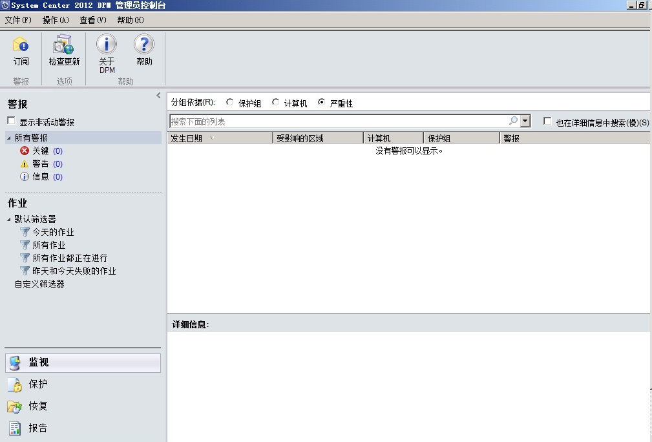Open 恢复 recovery workspace
The height and width of the screenshot is (442, 652).
coord(83,406)
